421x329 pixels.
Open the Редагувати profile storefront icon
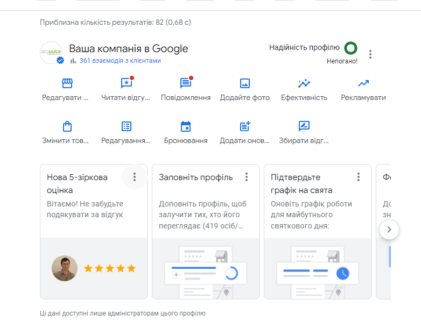[67, 83]
